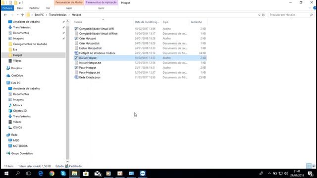The image size is (317, 178).
Task: Open Task View on taskbar
Action: click(x=29, y=174)
